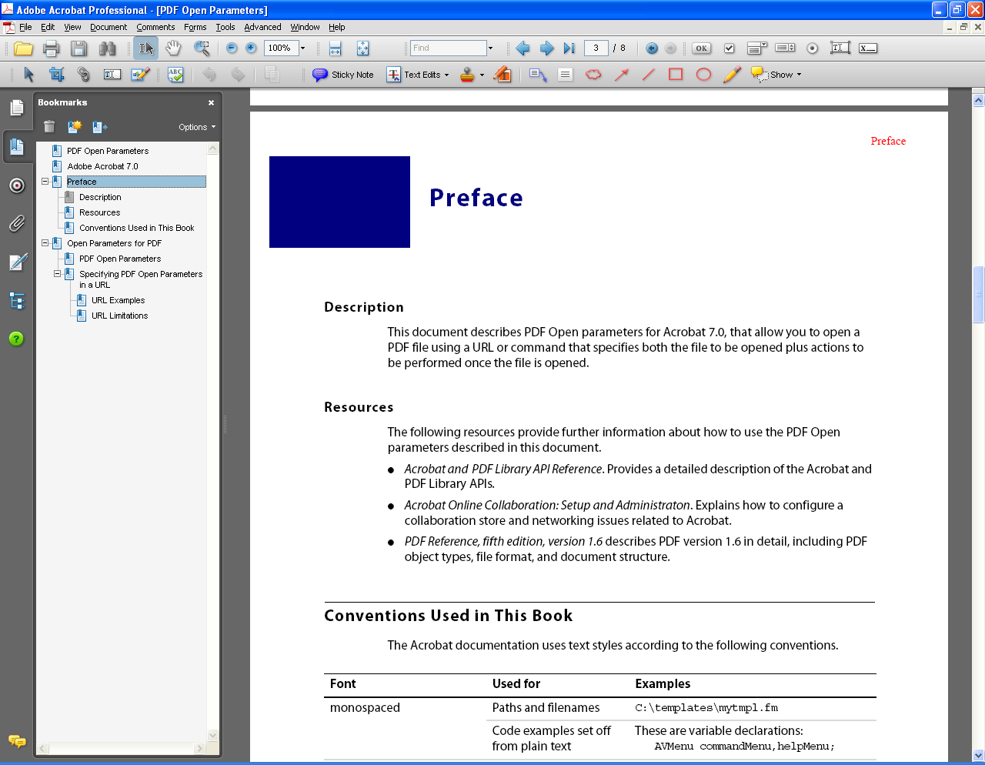Screen dimensions: 985x765
Task: Go to the next page with the arrow button
Action: (546, 48)
